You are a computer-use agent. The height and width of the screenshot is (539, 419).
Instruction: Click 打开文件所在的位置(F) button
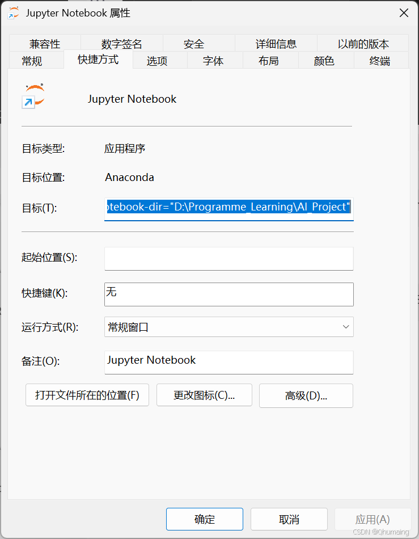87,395
